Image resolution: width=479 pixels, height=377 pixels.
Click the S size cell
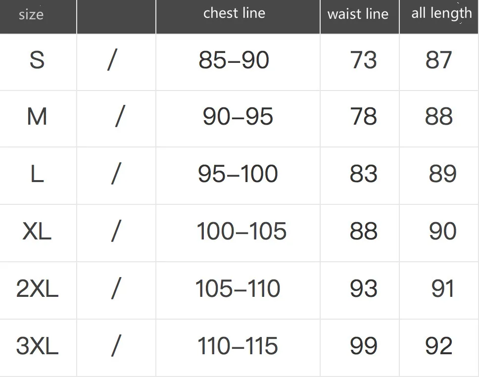tap(37, 60)
